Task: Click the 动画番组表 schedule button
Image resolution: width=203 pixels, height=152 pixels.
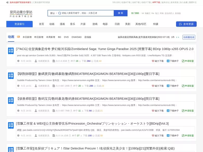Action: (x=189, y=37)
